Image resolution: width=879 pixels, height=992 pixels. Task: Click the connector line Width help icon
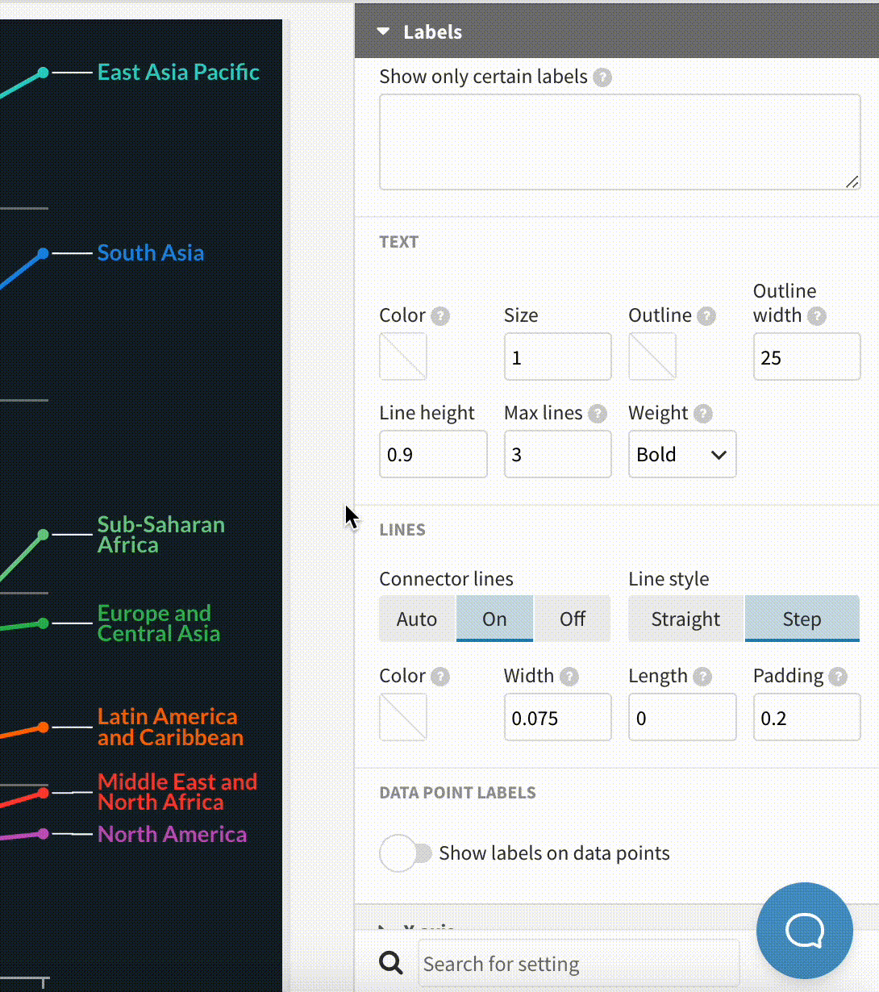click(569, 677)
